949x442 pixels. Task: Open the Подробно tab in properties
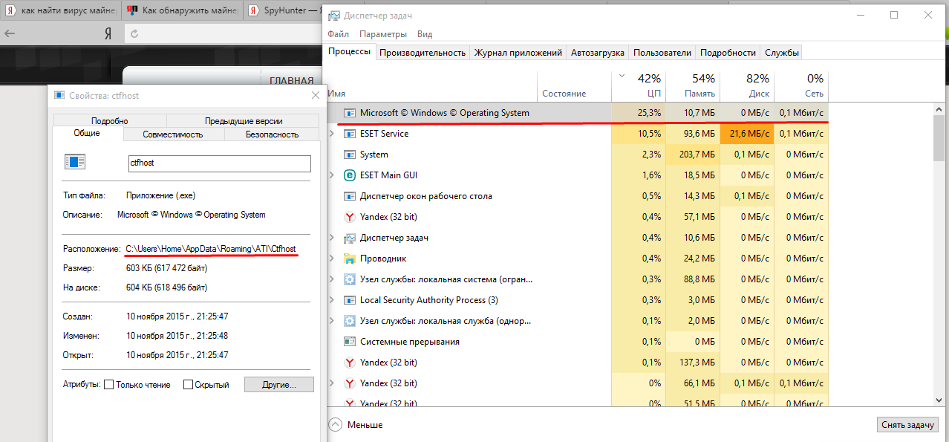click(x=110, y=121)
